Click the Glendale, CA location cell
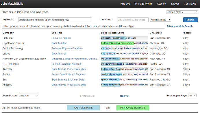 (x=157, y=43)
